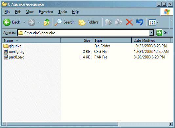This screenshot has width=175, height=128.
Task: Sort by the Name column header
Action: [31, 40]
